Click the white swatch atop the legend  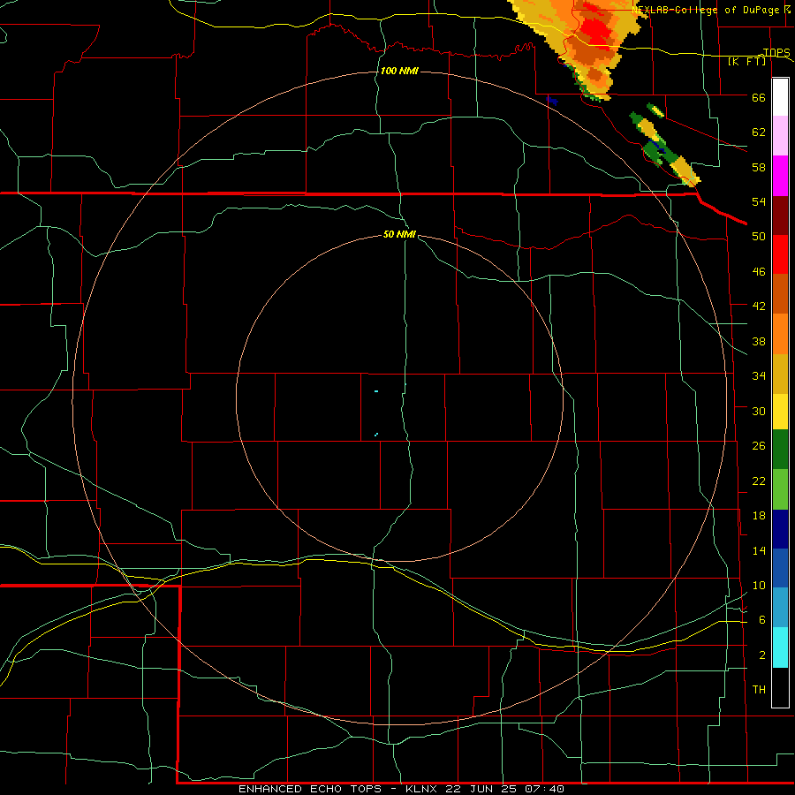point(780,97)
